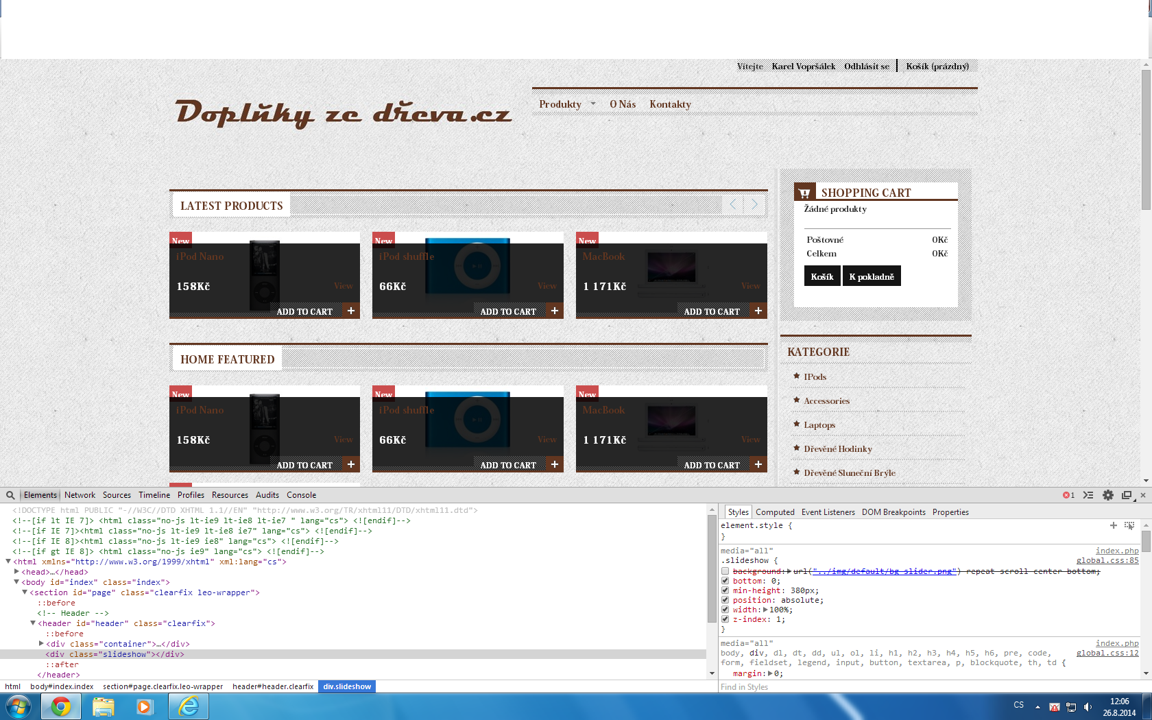Click the volume speaker tray icon
The image size is (1152, 720).
click(1088, 707)
